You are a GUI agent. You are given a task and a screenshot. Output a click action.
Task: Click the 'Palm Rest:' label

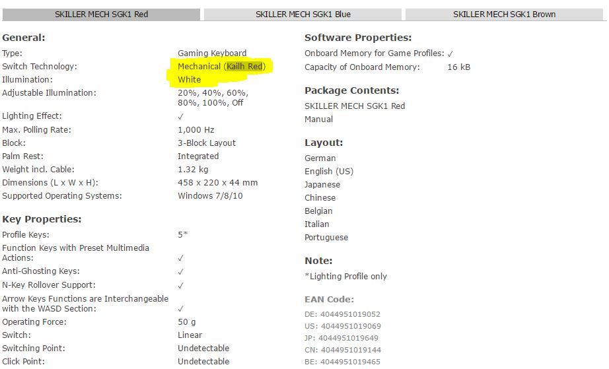tap(22, 156)
